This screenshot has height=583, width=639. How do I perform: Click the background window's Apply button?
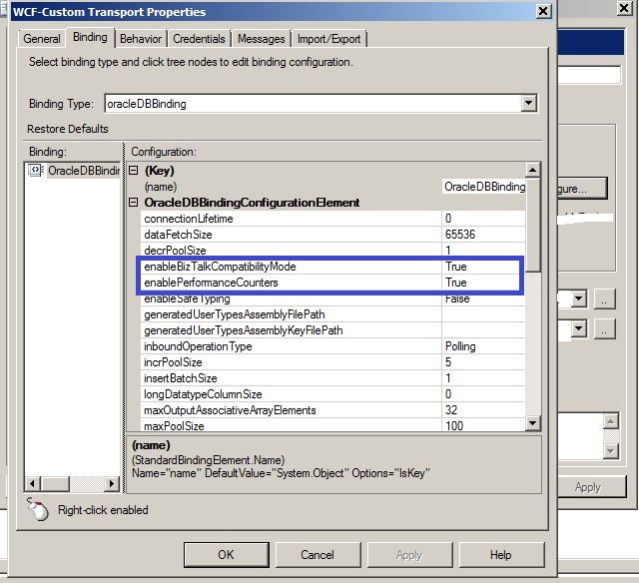[591, 487]
